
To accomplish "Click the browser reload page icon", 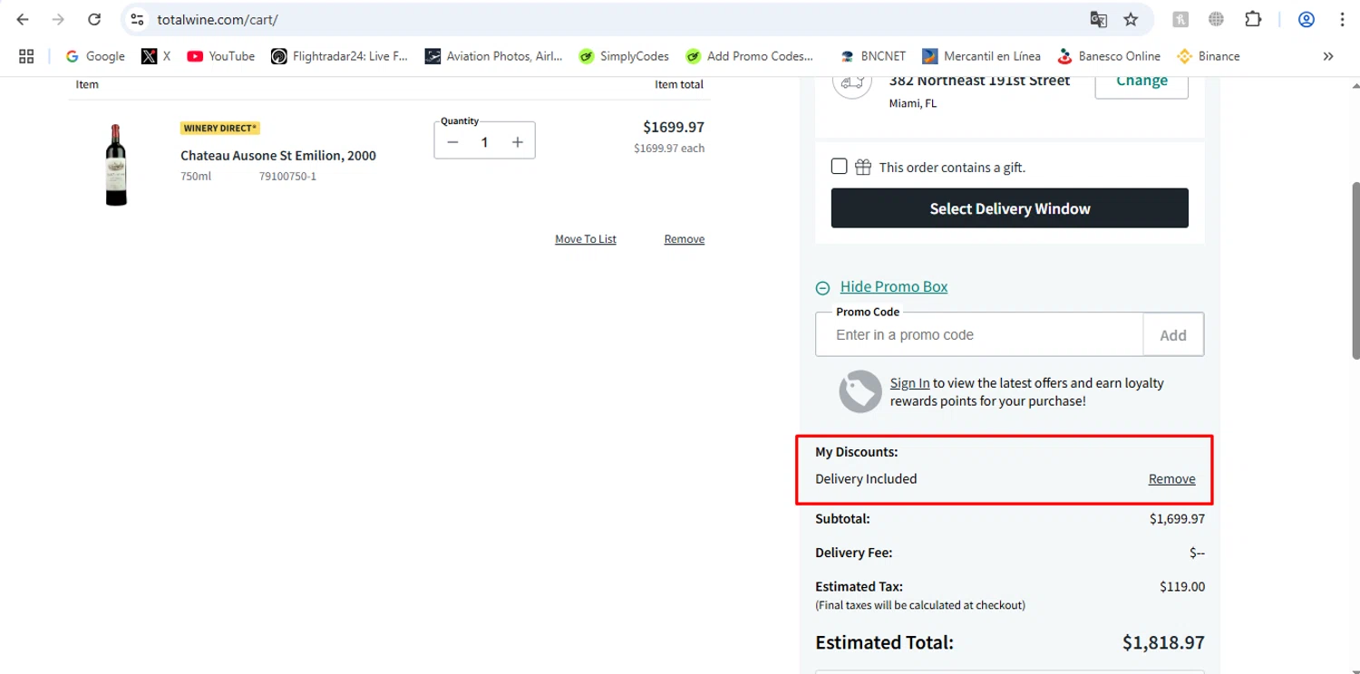I will tap(94, 19).
